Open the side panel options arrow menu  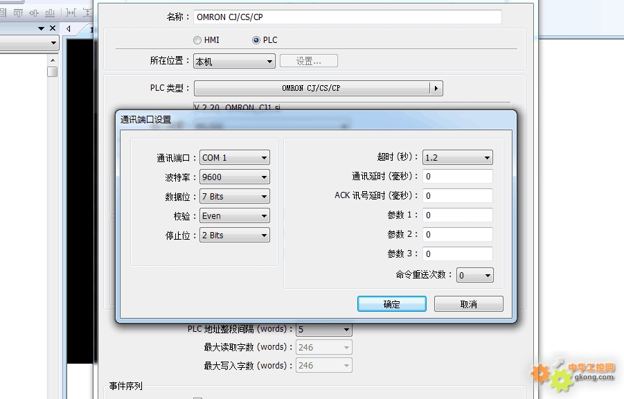point(41,28)
